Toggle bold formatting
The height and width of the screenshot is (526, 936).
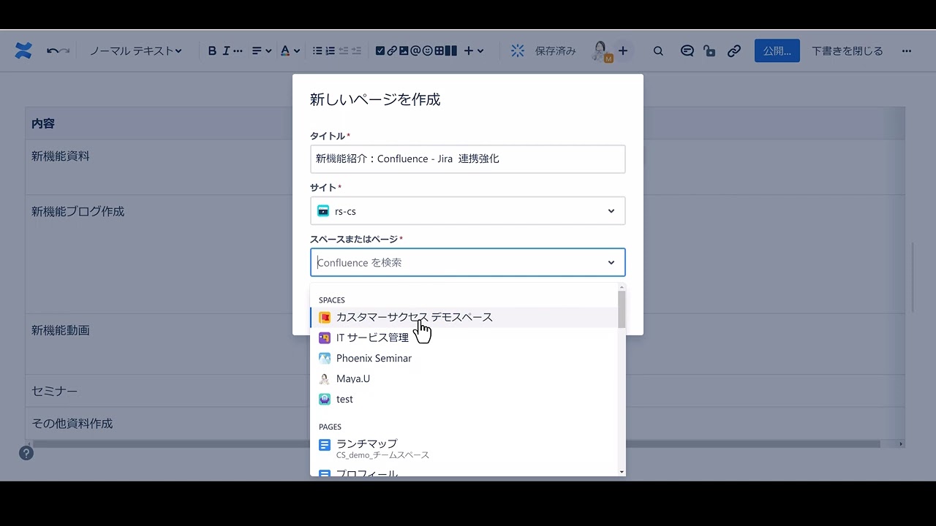tap(212, 51)
